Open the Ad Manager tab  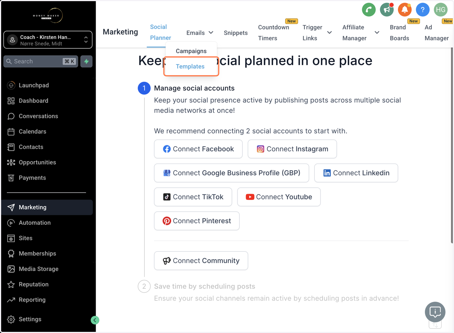pos(437,33)
